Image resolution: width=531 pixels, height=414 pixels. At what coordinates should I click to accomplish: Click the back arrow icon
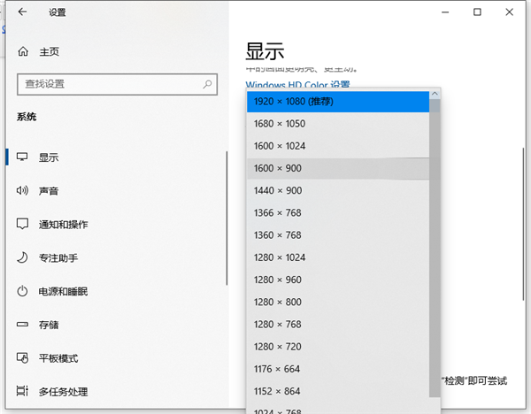click(x=21, y=12)
